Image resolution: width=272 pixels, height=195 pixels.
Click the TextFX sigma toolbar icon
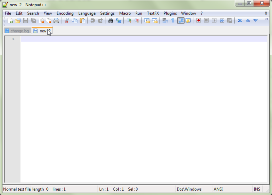point(240,21)
